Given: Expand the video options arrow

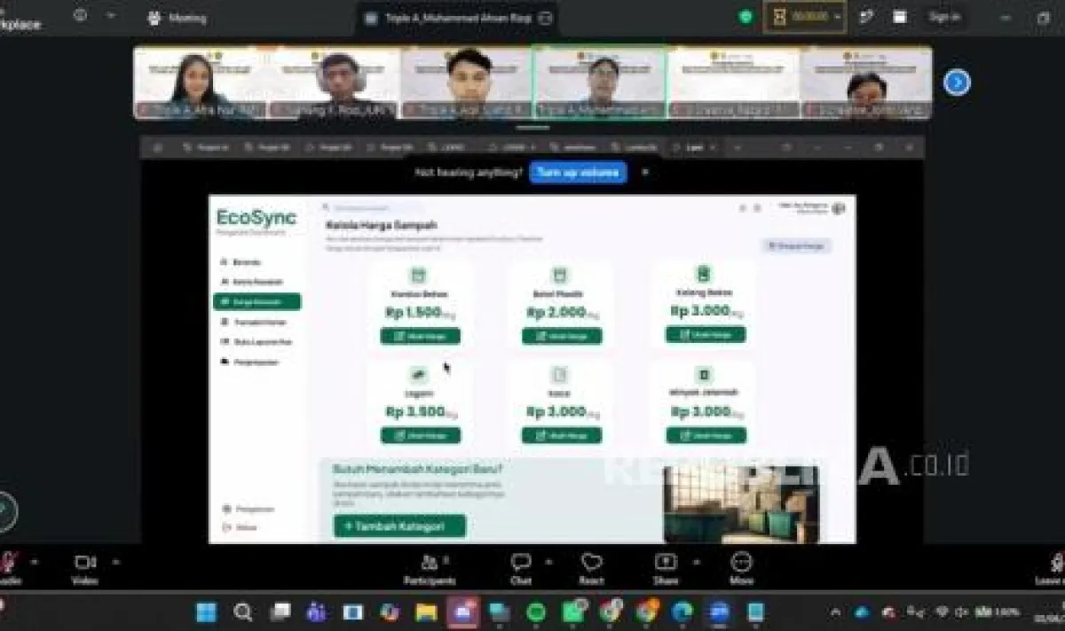Looking at the screenshot, I should click(114, 561).
